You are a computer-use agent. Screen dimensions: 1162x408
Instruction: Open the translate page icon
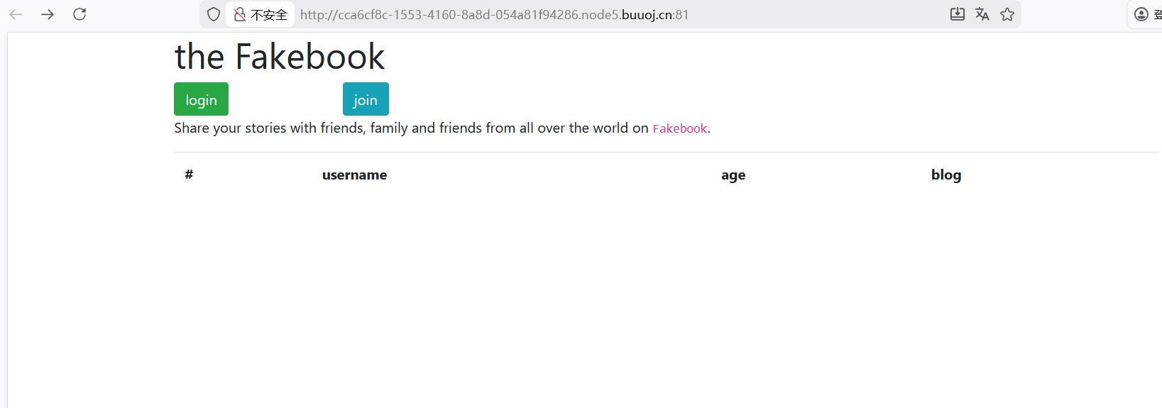(x=982, y=14)
